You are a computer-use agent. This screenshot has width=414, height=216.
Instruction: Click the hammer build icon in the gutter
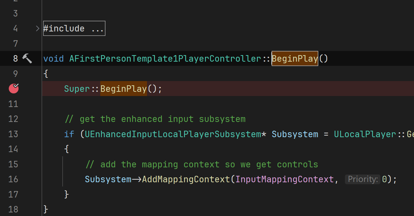pos(27,58)
